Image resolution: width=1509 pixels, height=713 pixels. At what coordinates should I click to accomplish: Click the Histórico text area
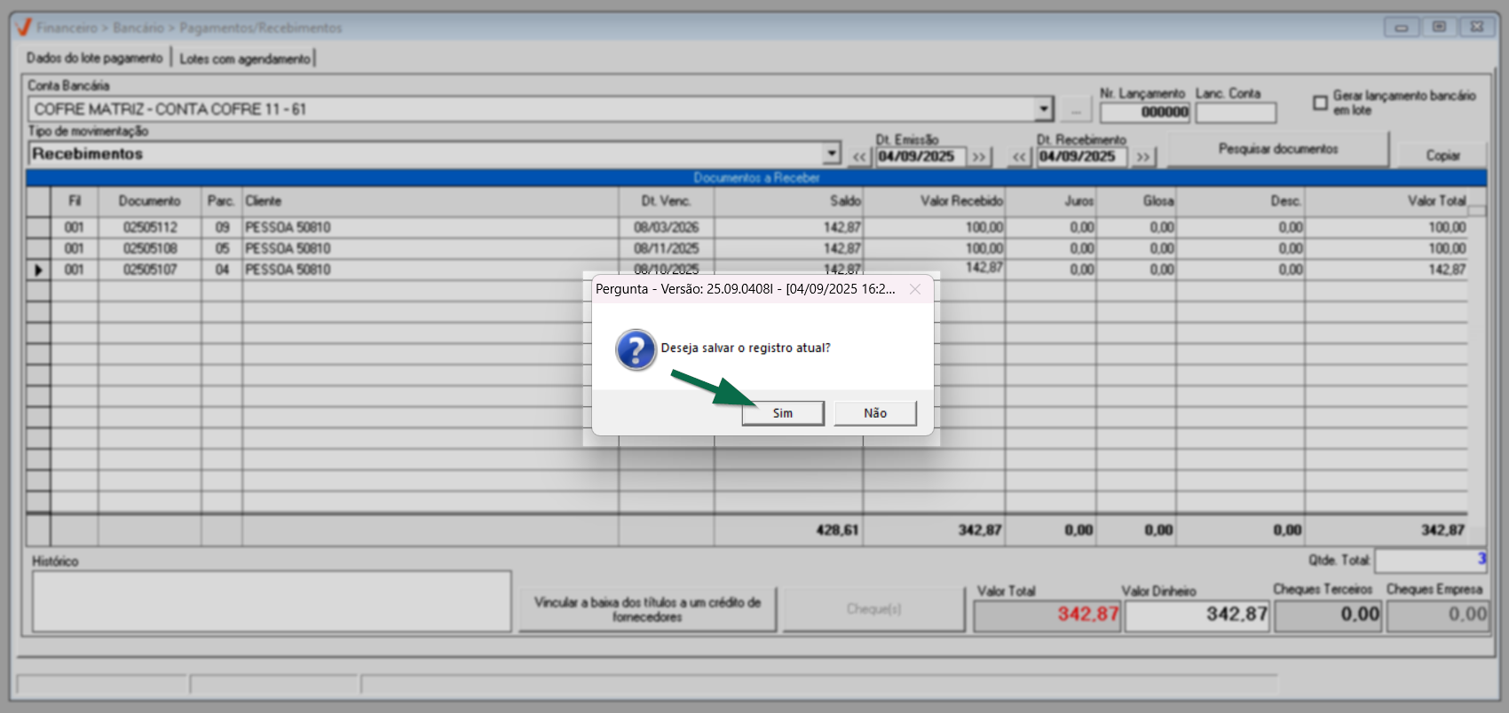coord(272,600)
